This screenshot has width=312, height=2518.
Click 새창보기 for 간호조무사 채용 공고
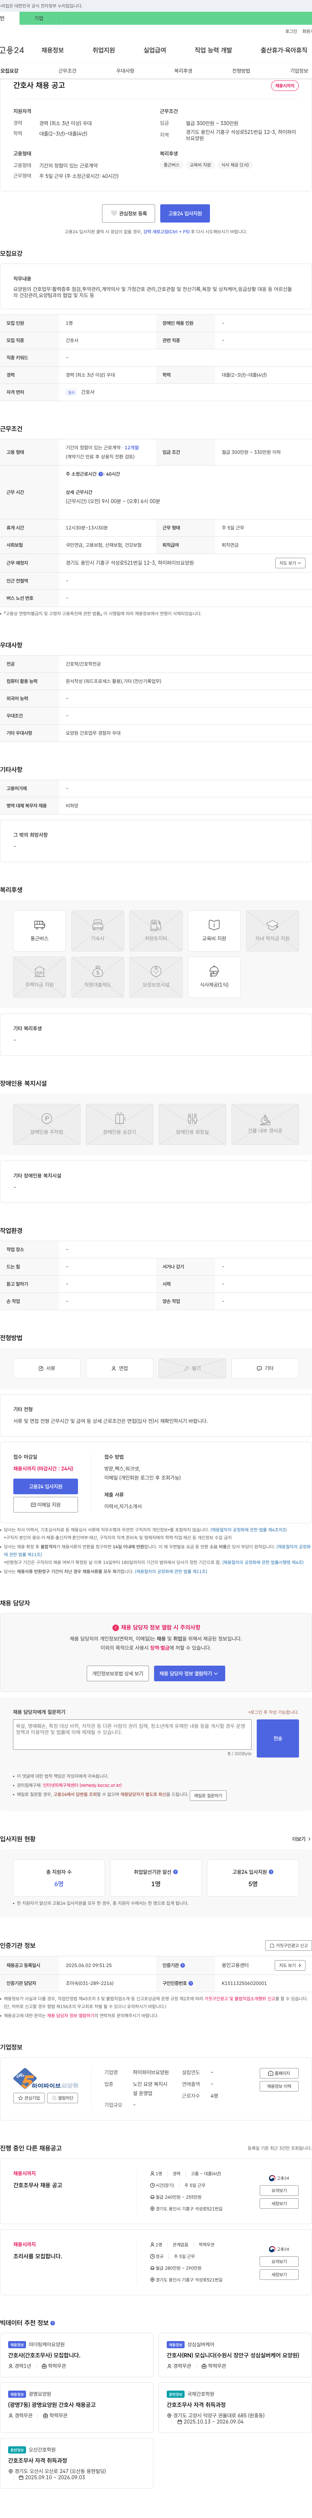(x=279, y=2203)
